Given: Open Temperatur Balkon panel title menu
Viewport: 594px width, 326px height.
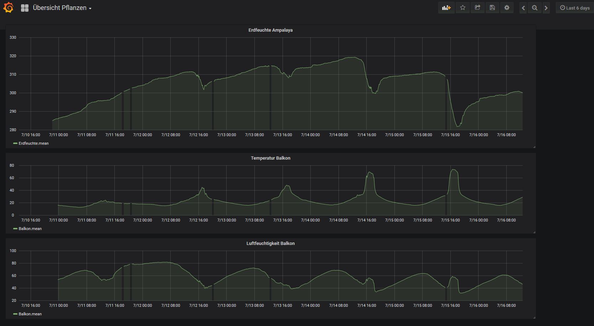Looking at the screenshot, I should (x=270, y=158).
